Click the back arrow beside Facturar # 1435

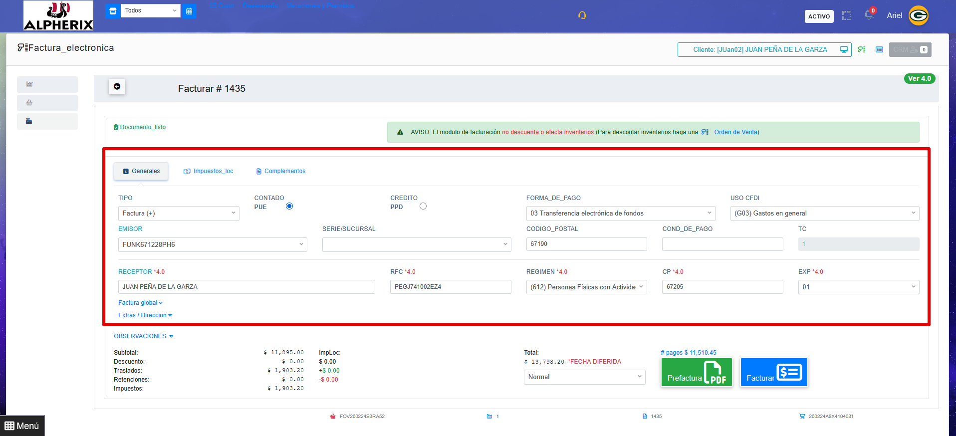coord(117,87)
